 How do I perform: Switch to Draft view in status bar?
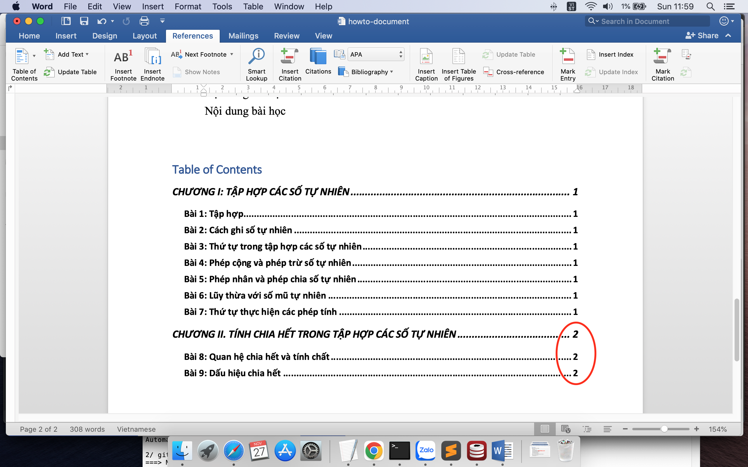coord(607,429)
